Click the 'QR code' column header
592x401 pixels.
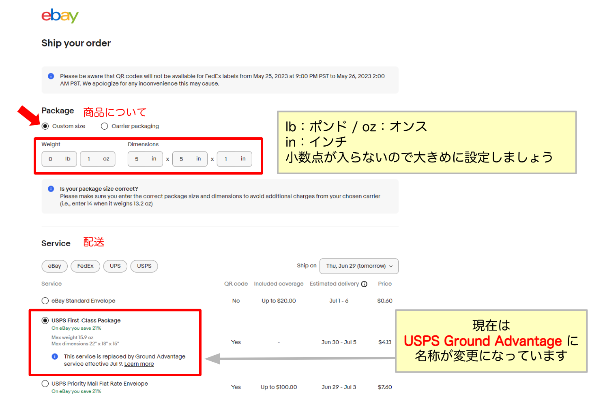coord(236,284)
